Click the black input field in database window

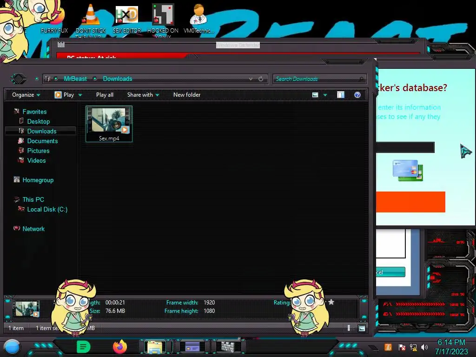point(405,147)
